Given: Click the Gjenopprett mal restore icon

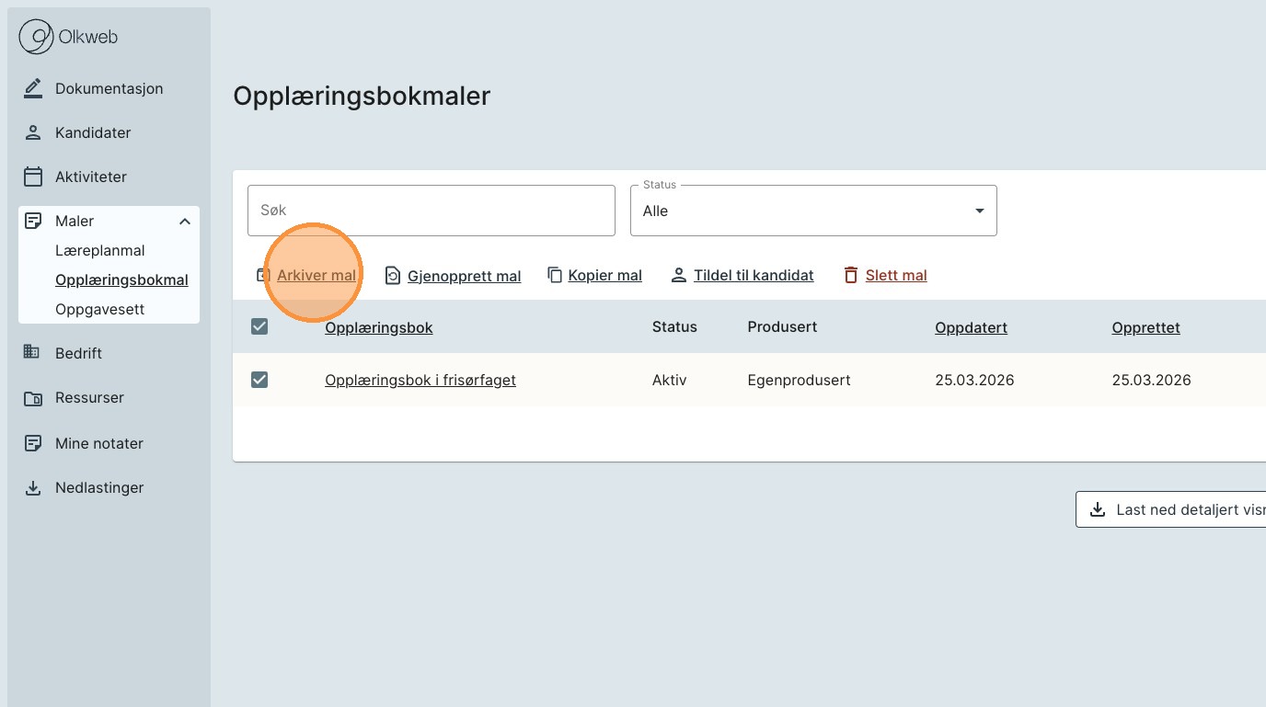Looking at the screenshot, I should (393, 276).
